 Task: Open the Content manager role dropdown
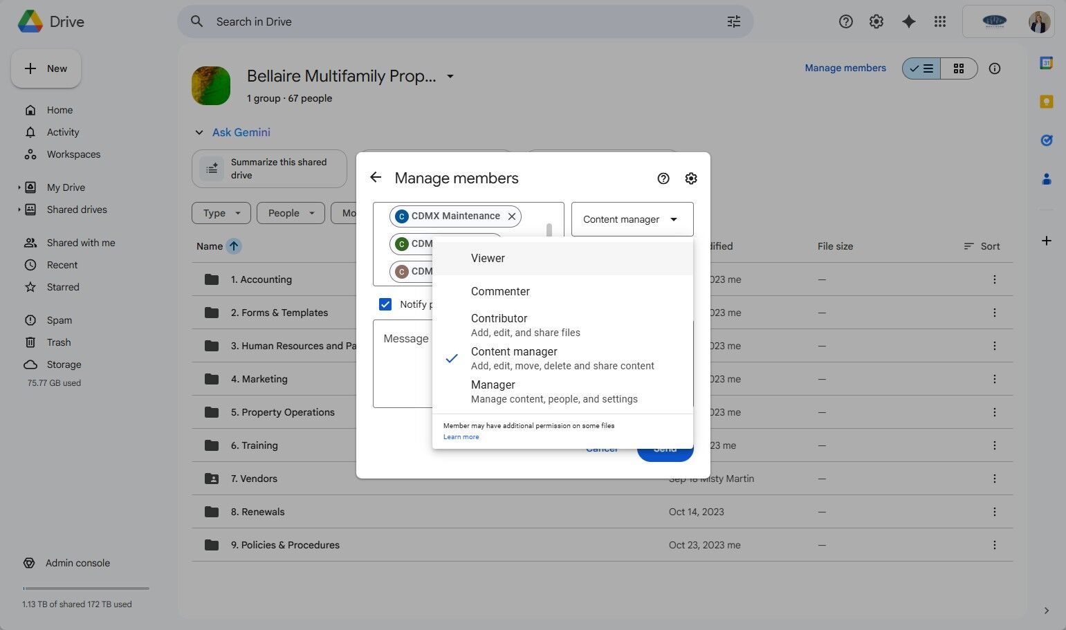632,219
